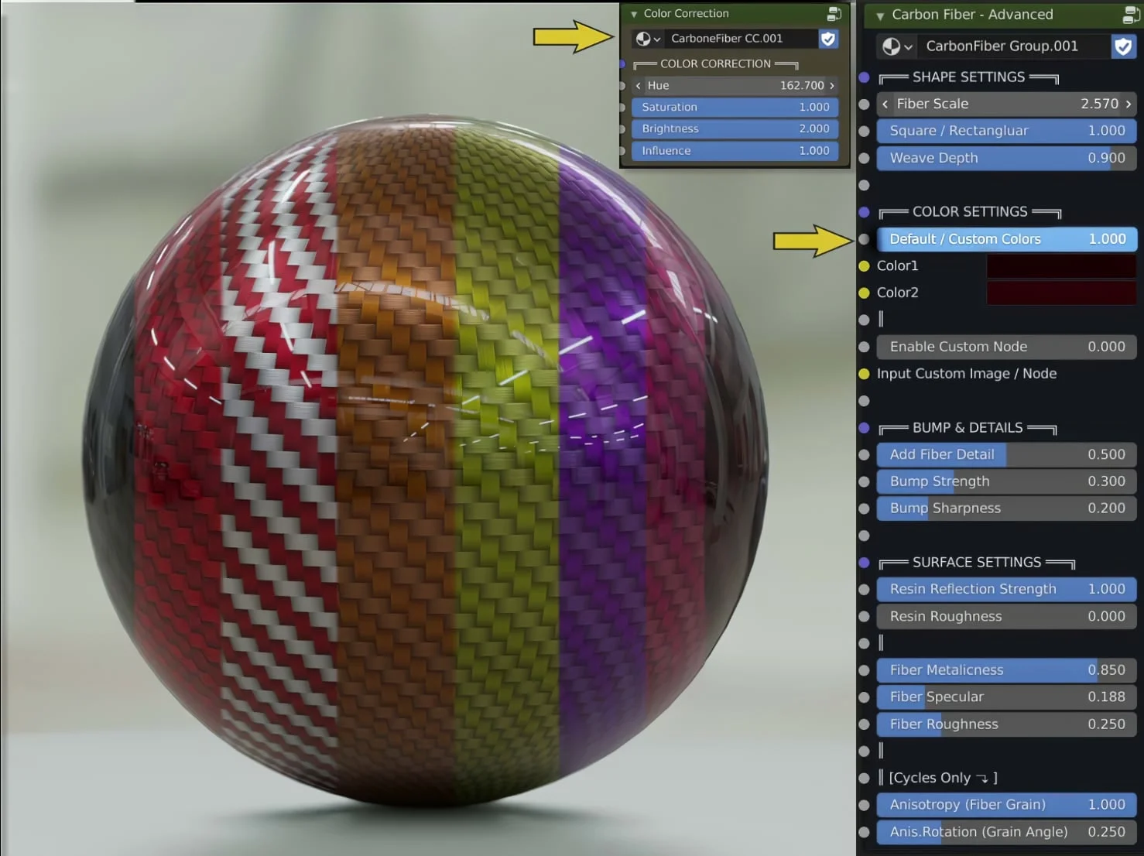The width and height of the screenshot is (1144, 856).
Task: Toggle the fake user shield on CarboneFiber CC.001
Action: point(828,38)
